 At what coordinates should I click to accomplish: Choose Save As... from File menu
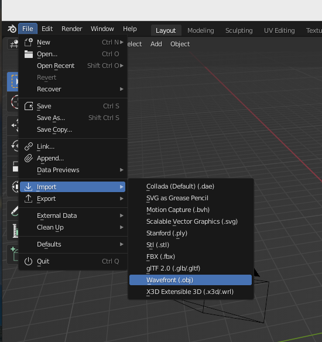pyautogui.click(x=73, y=118)
